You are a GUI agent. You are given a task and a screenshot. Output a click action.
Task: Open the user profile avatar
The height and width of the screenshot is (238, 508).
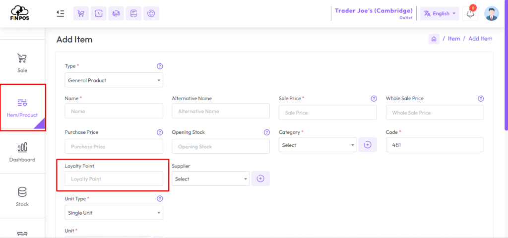pyautogui.click(x=491, y=13)
